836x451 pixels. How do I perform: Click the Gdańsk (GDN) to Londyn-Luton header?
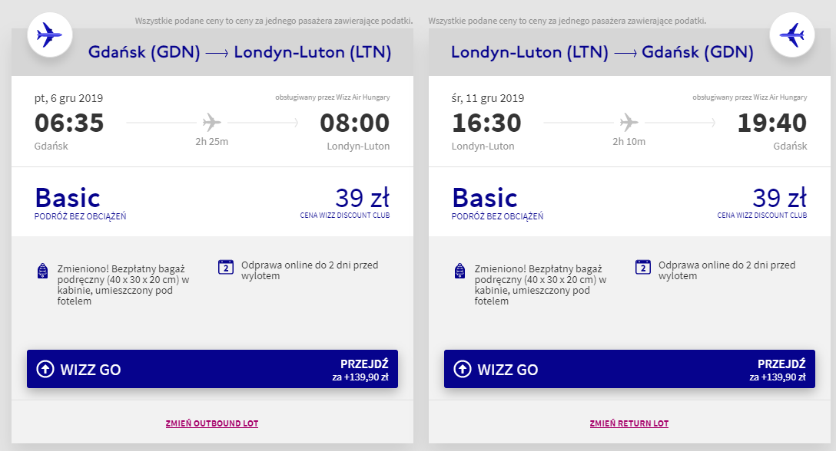(241, 53)
